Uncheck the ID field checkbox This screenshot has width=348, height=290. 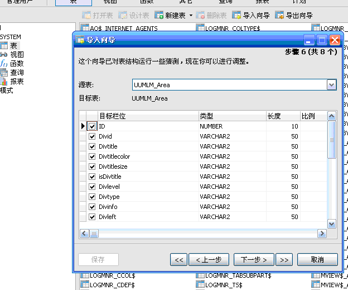[x=93, y=126]
